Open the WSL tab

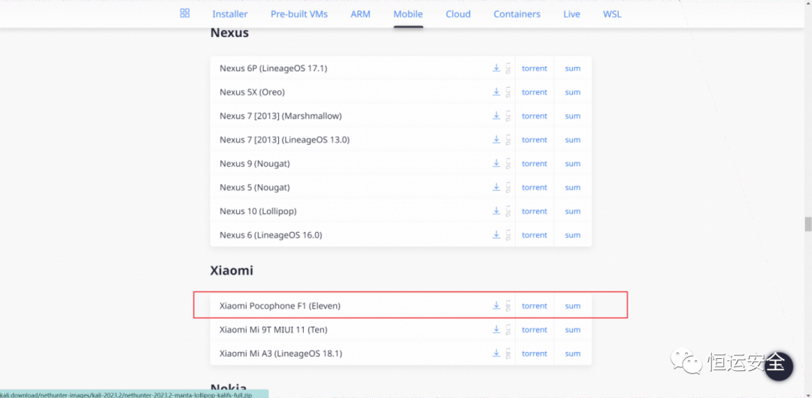coord(612,14)
